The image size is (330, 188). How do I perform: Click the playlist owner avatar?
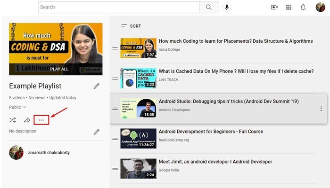pyautogui.click(x=16, y=153)
